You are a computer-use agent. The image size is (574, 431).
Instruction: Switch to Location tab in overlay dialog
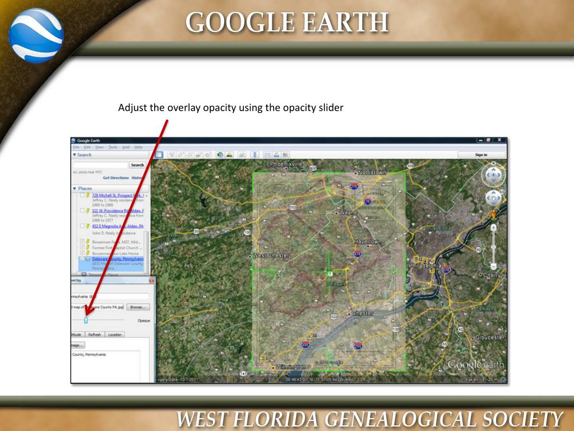(114, 334)
